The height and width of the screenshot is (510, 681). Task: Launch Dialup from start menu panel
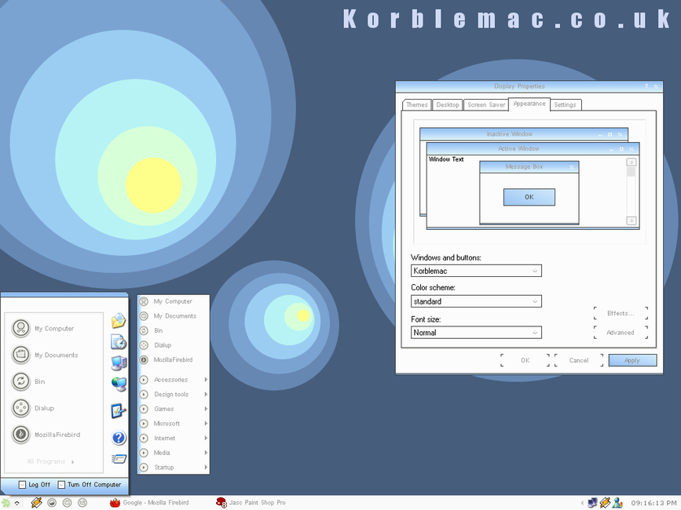(x=32, y=408)
